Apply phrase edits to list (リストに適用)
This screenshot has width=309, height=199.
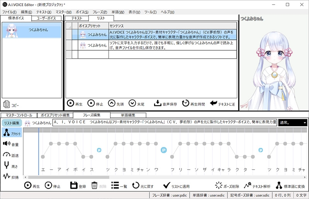click(177, 186)
